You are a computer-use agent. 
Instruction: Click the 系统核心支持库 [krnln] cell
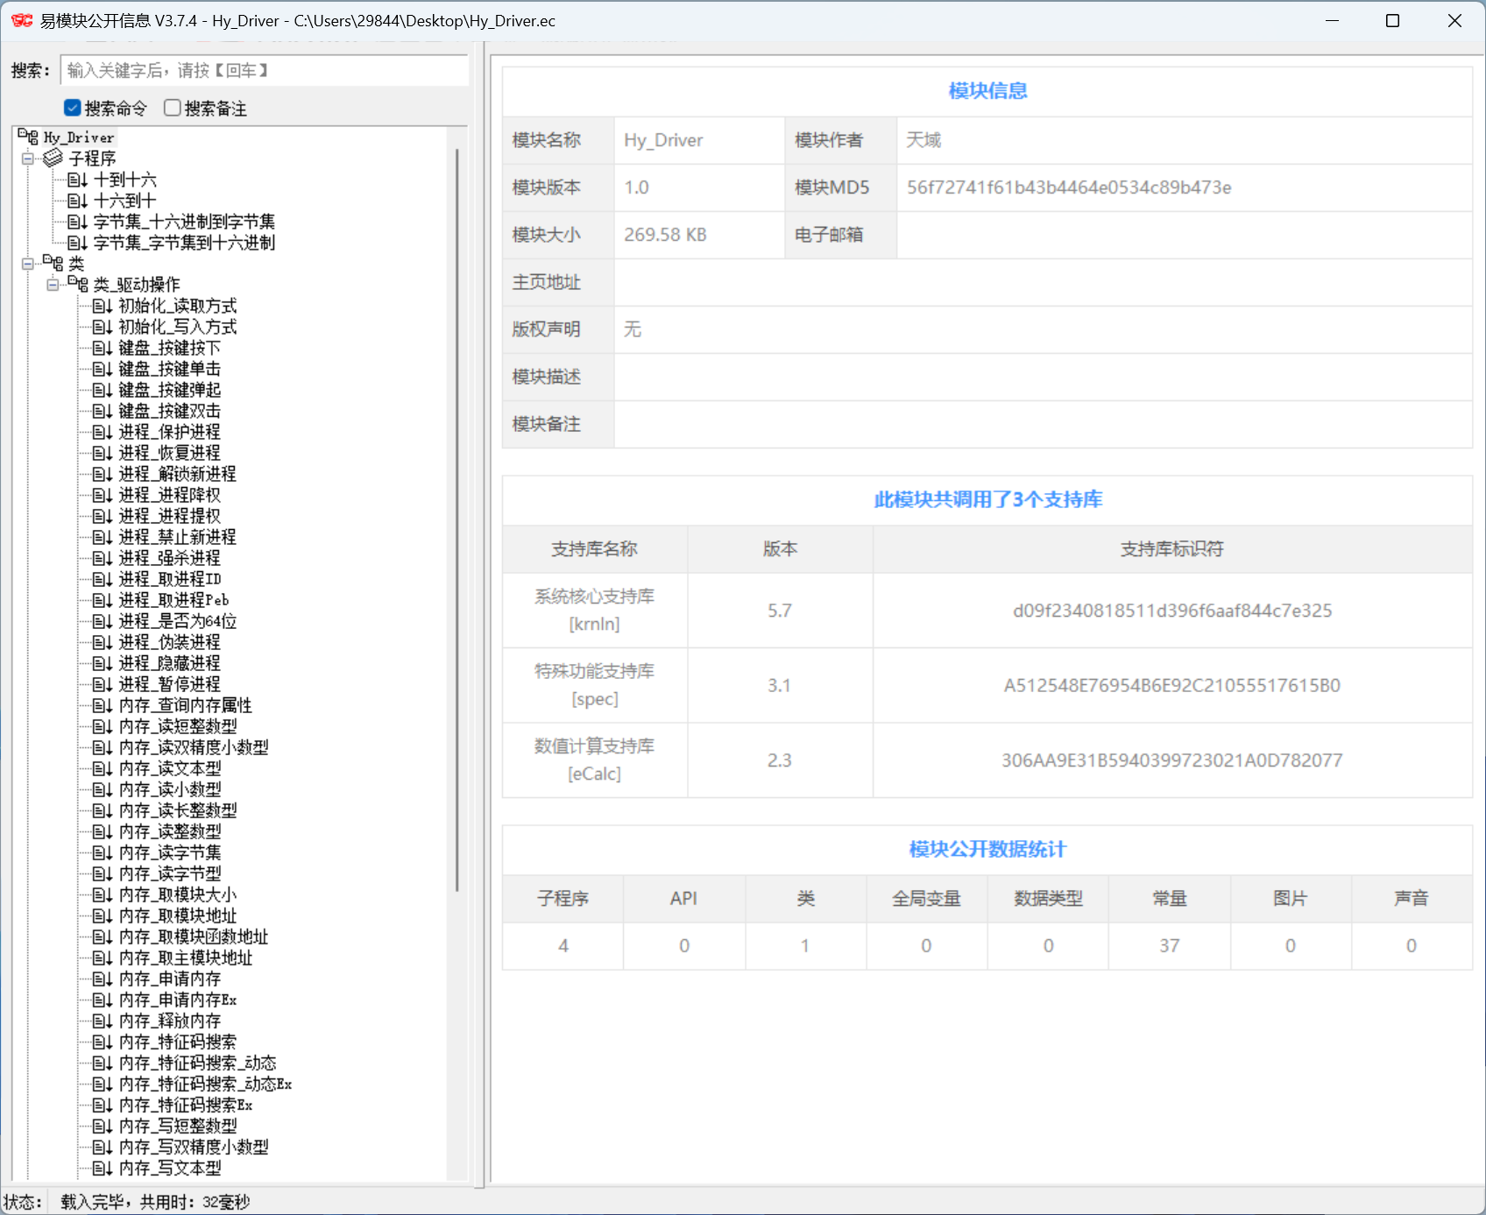click(x=595, y=611)
